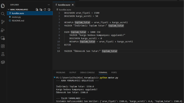
Task: Switch to the PORTS panel tab
Action: 114,73
